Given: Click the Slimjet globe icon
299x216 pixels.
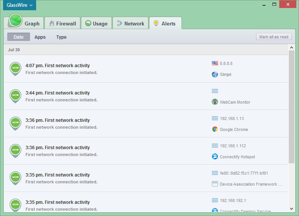Looking at the screenshot, I should [215, 74].
